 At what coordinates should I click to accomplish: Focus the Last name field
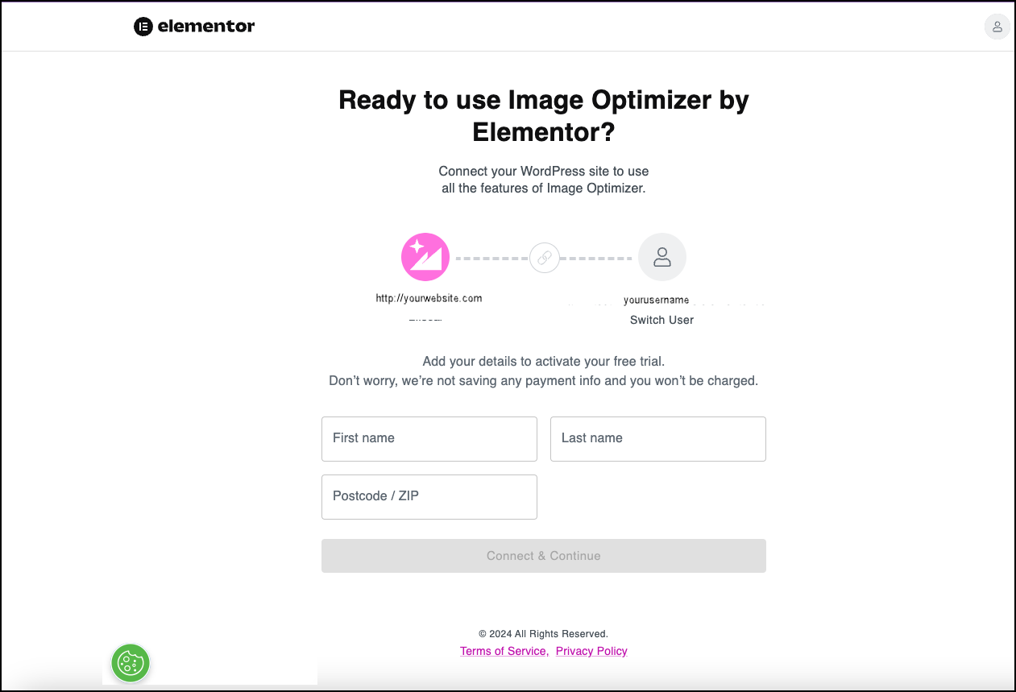click(x=658, y=439)
